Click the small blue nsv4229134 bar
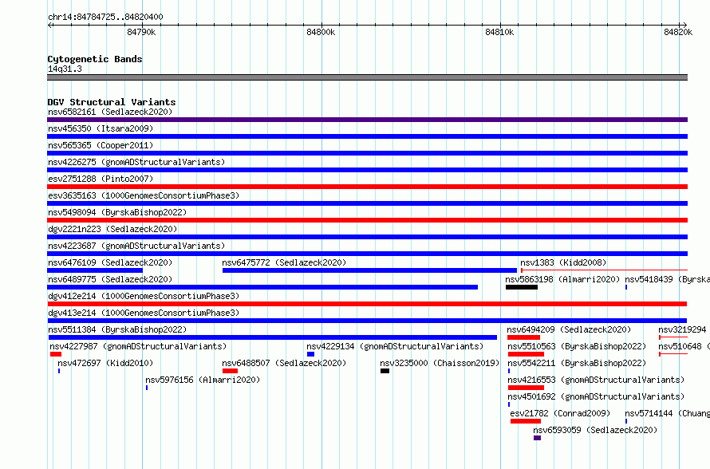Screen dimensions: 710x469 click(310, 354)
